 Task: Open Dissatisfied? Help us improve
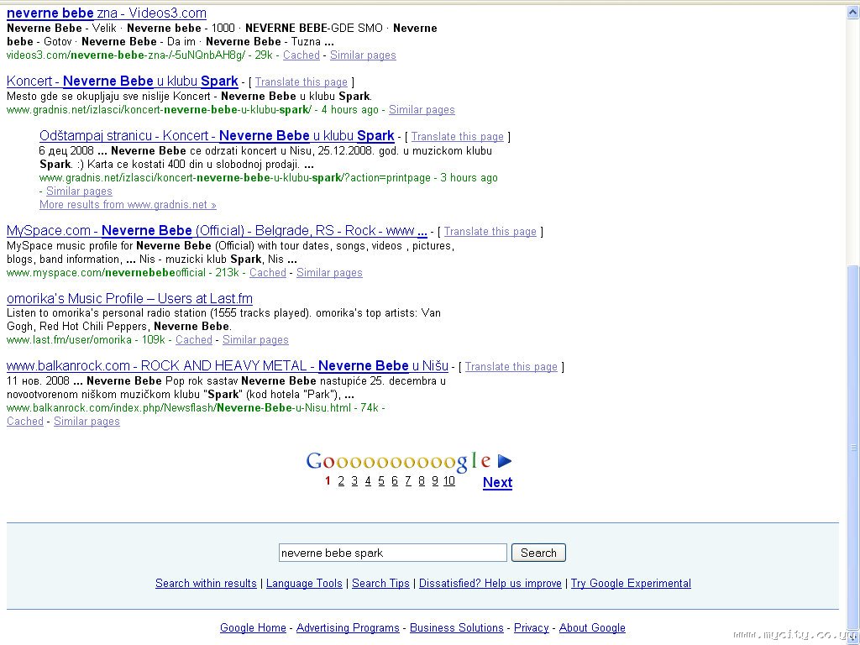click(490, 583)
